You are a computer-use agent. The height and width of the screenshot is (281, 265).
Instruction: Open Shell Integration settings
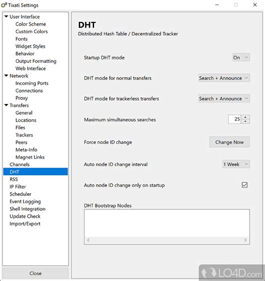(27, 209)
